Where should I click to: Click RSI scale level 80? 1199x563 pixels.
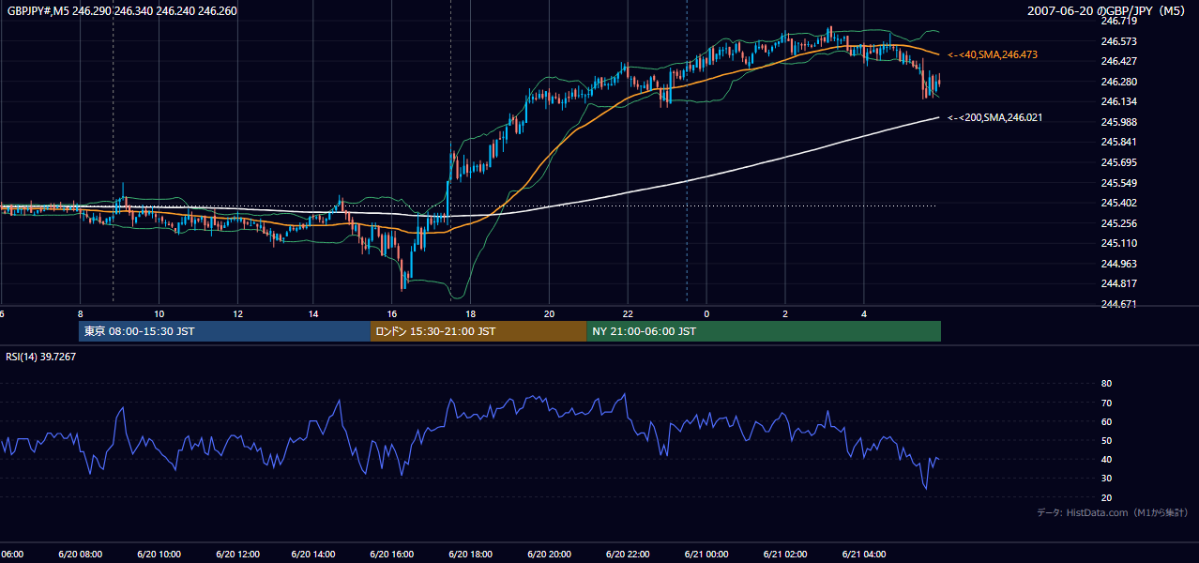pos(1106,384)
